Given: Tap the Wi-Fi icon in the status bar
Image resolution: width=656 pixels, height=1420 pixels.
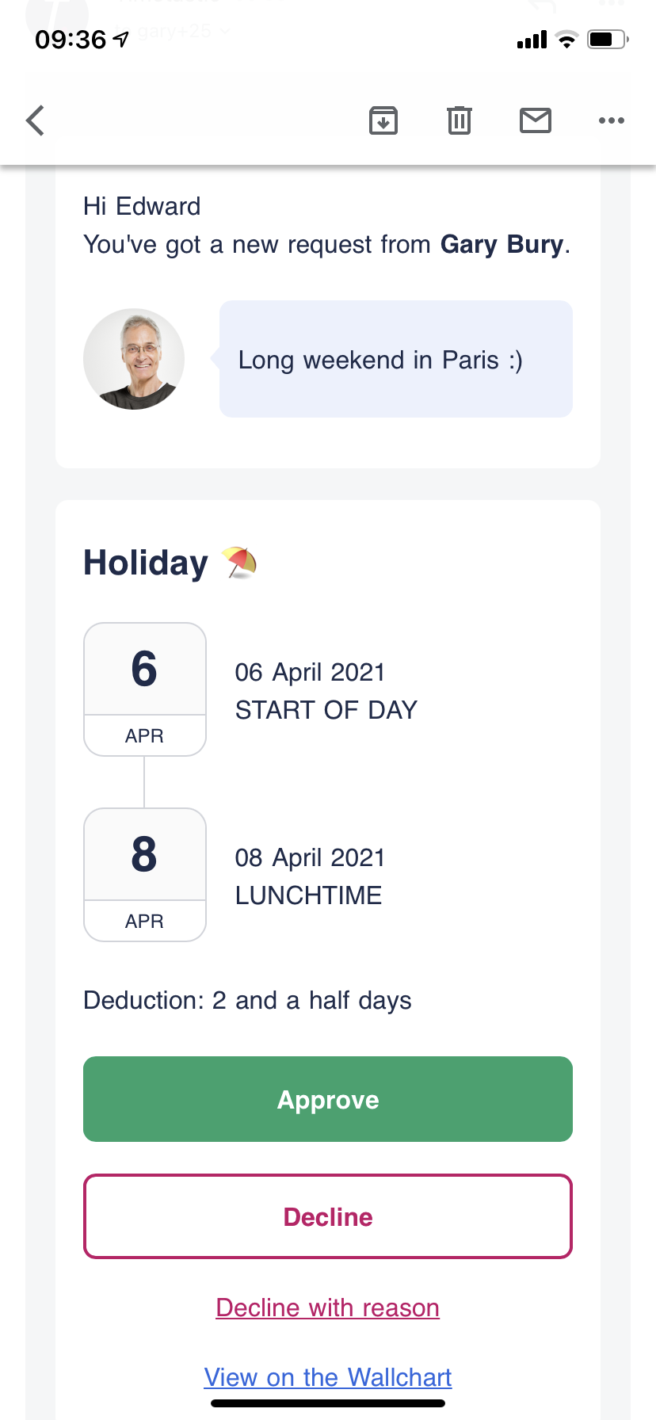Looking at the screenshot, I should (x=566, y=40).
